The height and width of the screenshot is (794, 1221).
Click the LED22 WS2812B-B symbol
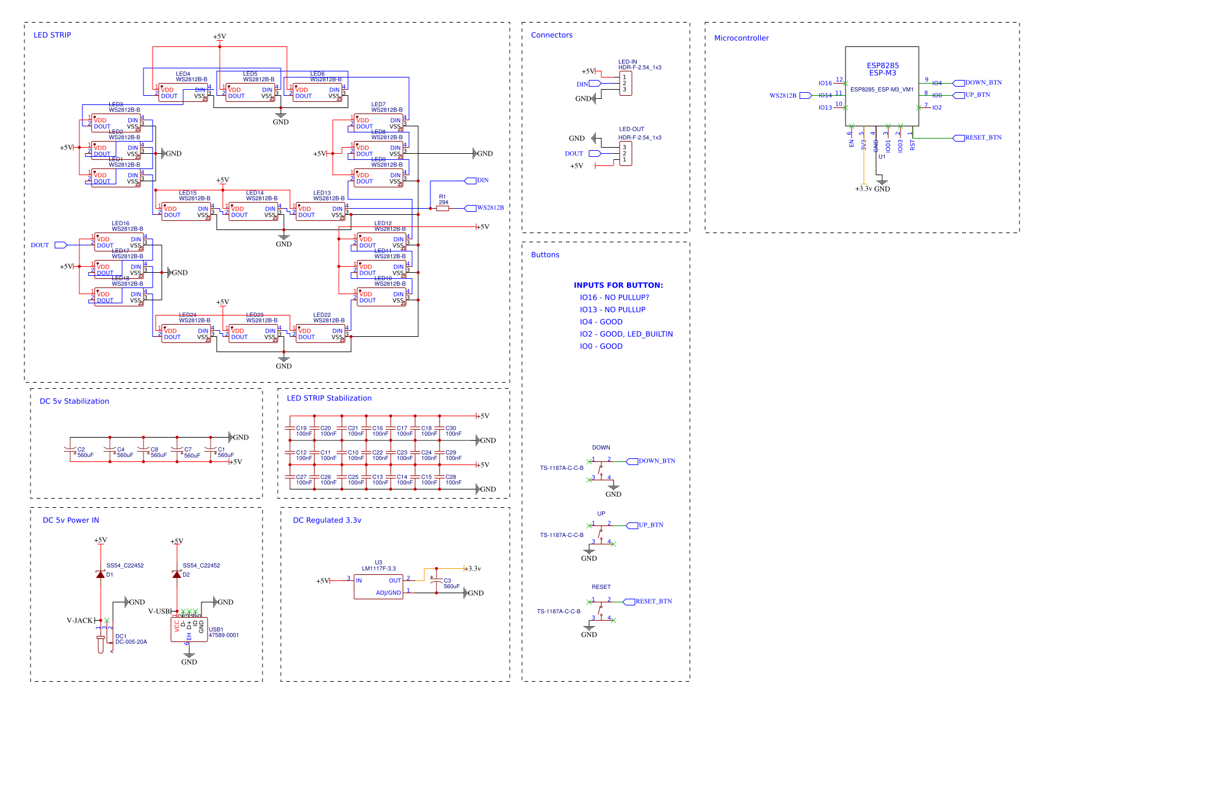(x=321, y=334)
